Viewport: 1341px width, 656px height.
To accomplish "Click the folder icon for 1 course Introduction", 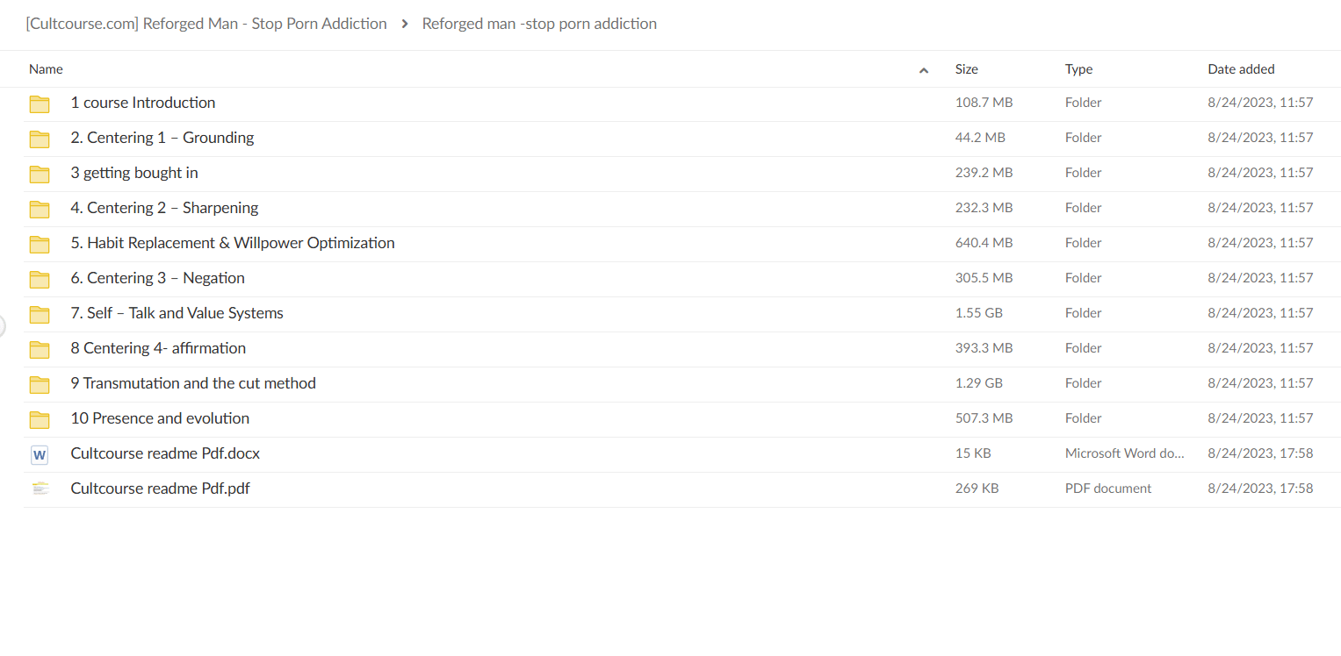I will [x=40, y=103].
